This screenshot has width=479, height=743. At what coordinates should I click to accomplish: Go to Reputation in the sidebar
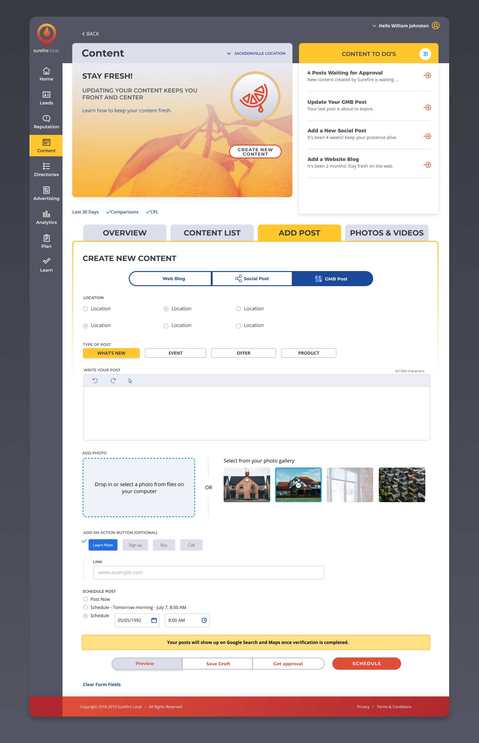[46, 122]
